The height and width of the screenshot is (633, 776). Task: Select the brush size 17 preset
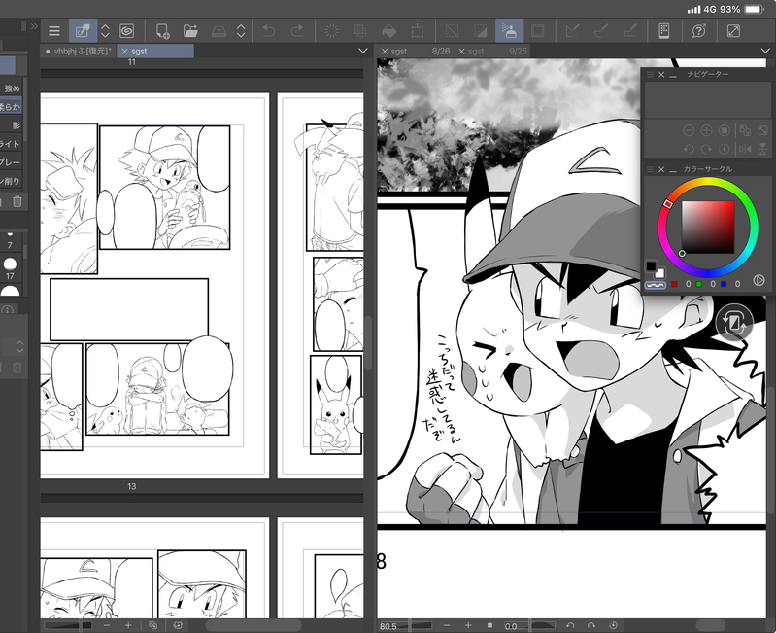[x=10, y=267]
